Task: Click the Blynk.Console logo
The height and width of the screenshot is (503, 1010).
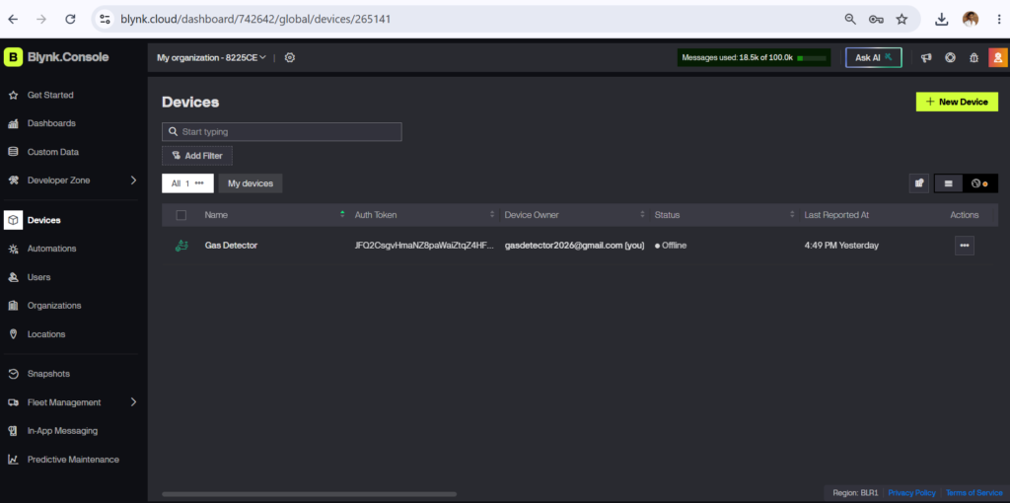Action: pos(56,57)
